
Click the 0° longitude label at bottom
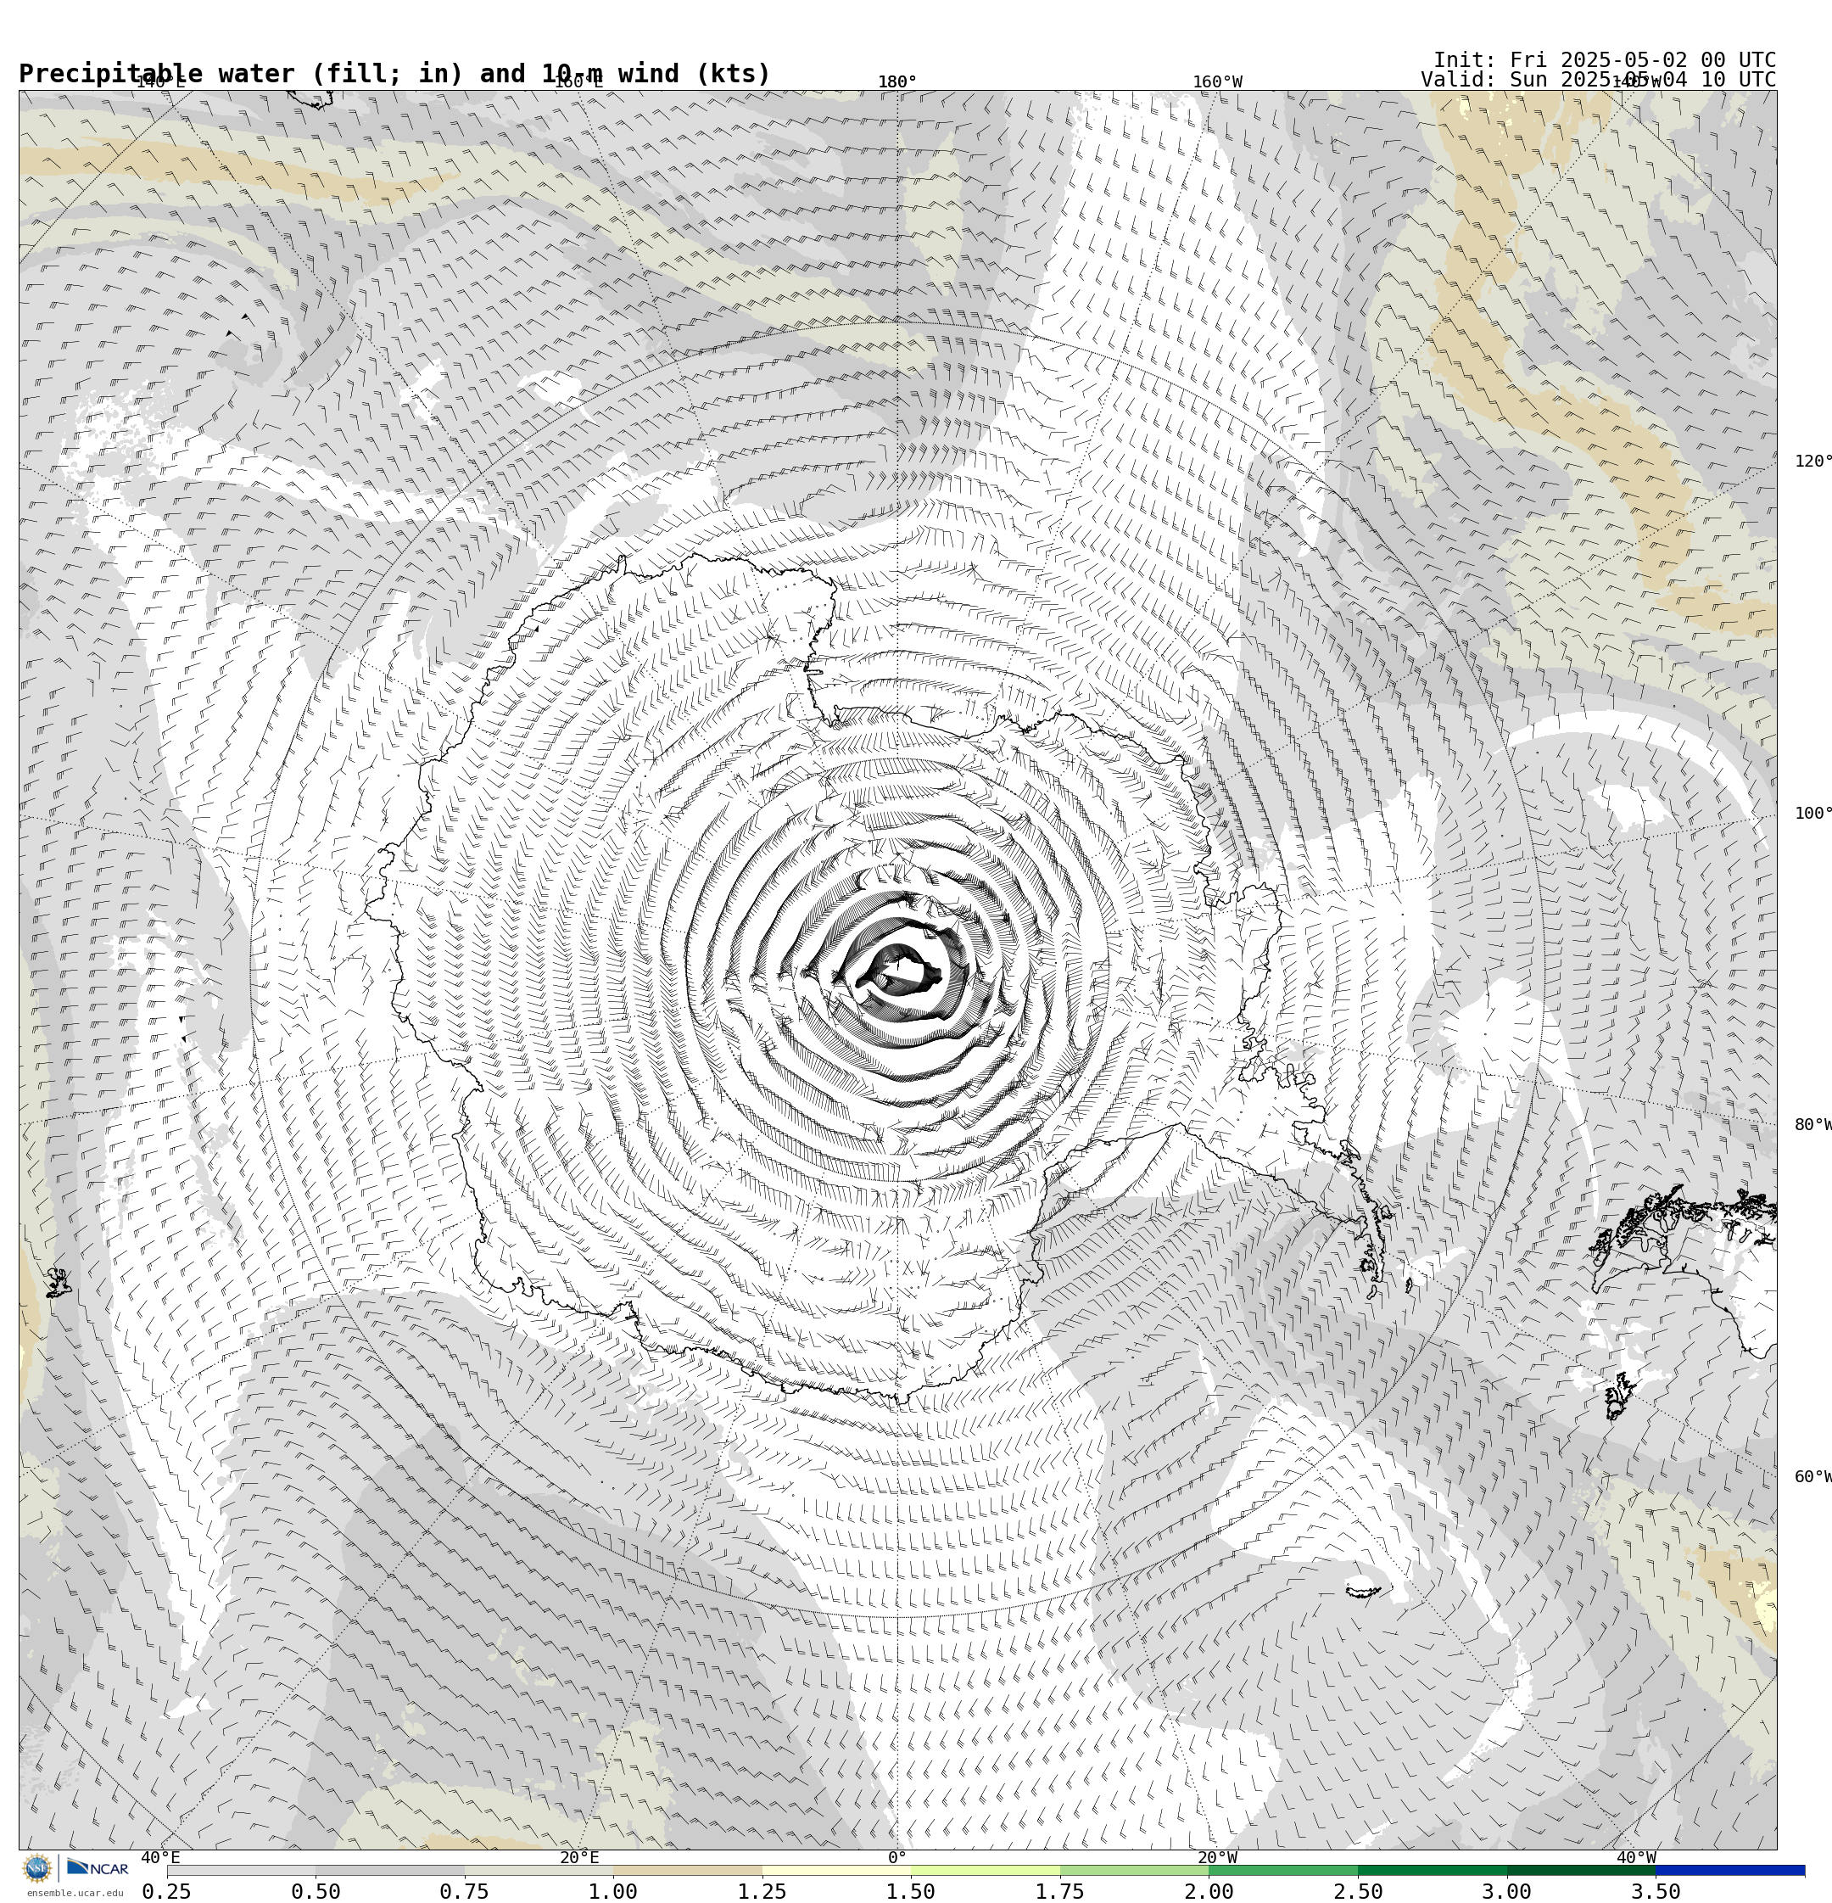897,1857
